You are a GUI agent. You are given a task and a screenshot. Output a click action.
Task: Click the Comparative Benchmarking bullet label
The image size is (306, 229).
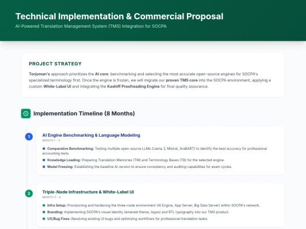tap(71, 149)
